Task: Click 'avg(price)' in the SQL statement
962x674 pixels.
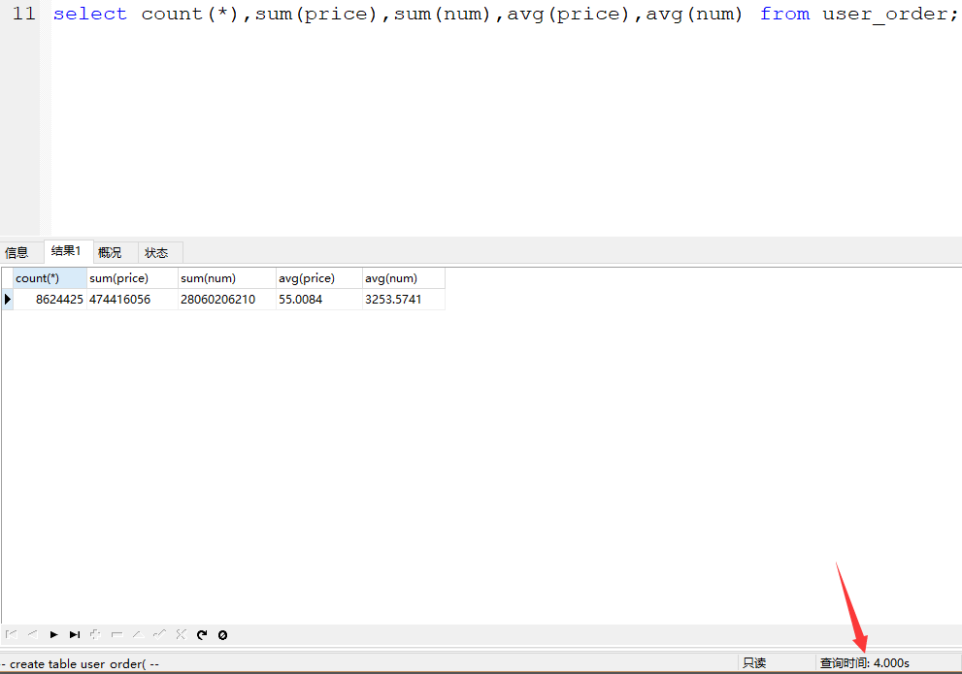Action: [568, 15]
